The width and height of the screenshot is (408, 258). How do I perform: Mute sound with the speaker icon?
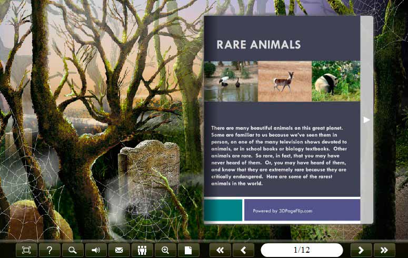[x=96, y=250]
